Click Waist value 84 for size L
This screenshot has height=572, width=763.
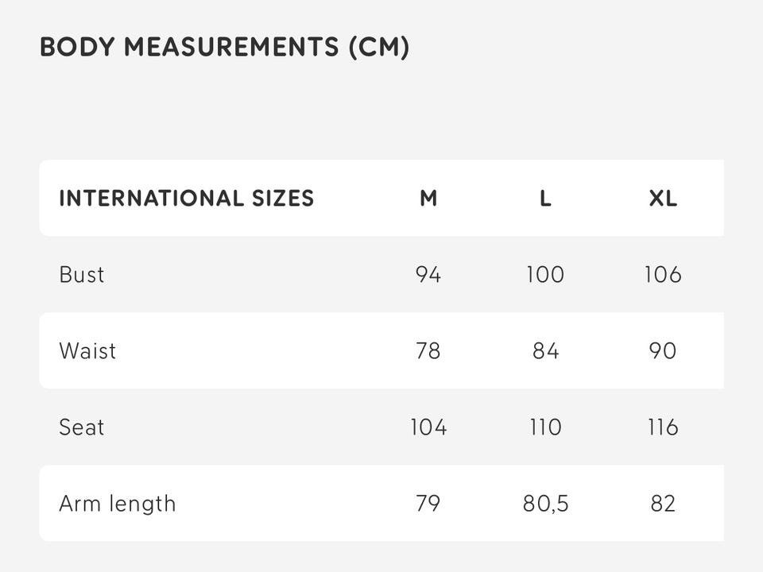(x=545, y=351)
